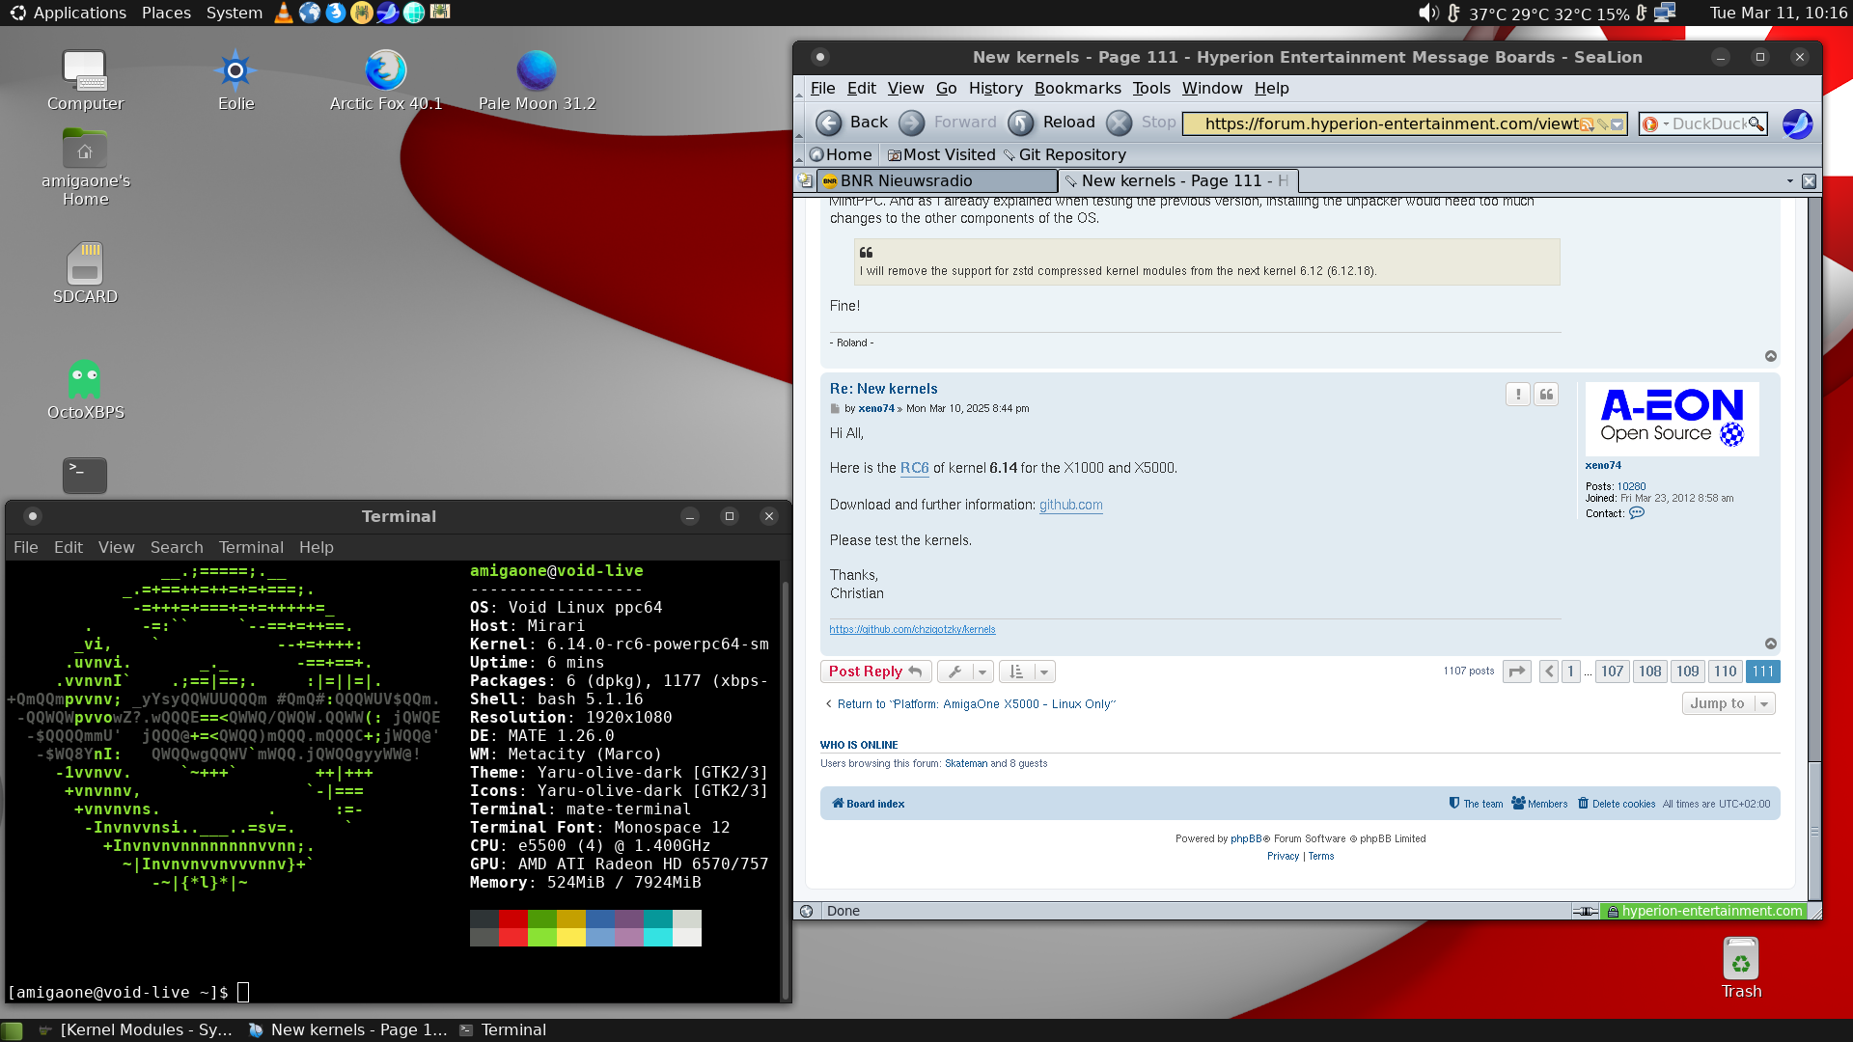Viewport: 1853px width, 1042px height.
Task: Collapse the SeaLion bookmarks toolbar grippy
Action: coord(799,154)
